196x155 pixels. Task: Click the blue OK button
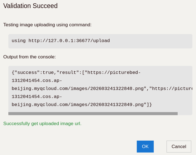(145, 146)
